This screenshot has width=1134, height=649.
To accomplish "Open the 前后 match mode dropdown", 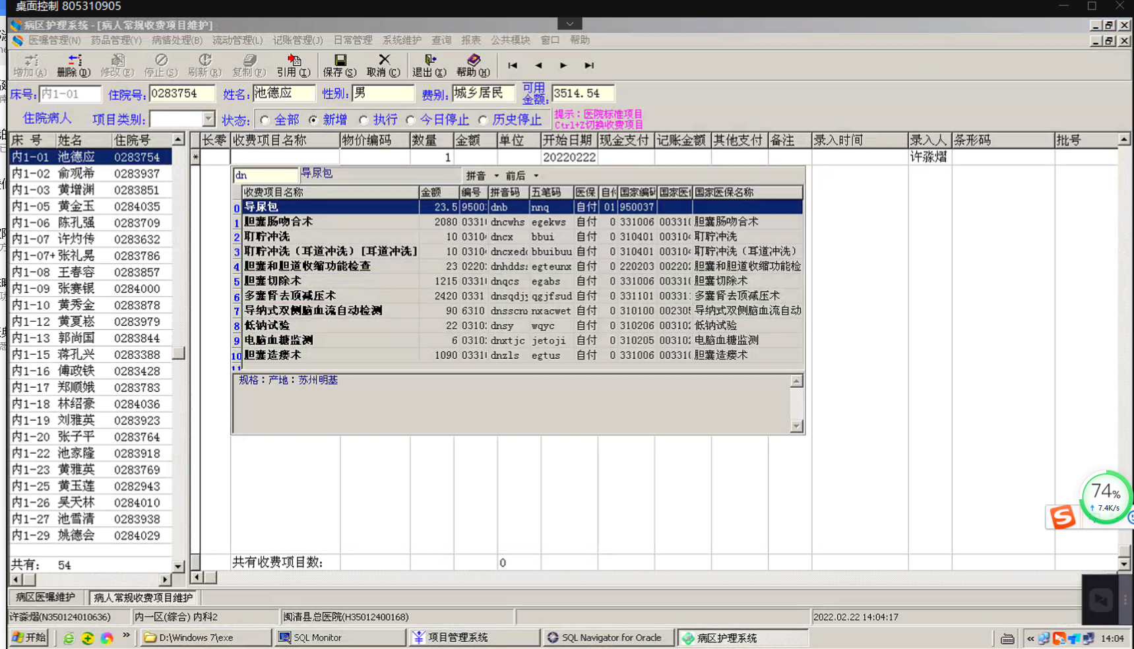I will (536, 176).
